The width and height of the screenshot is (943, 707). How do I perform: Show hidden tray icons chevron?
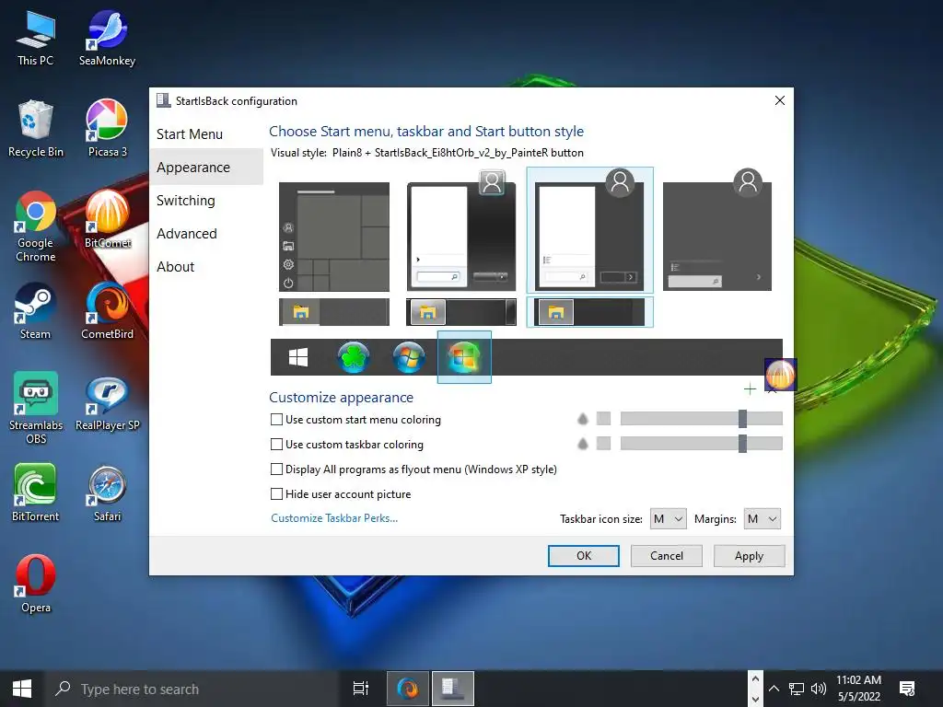tap(774, 689)
